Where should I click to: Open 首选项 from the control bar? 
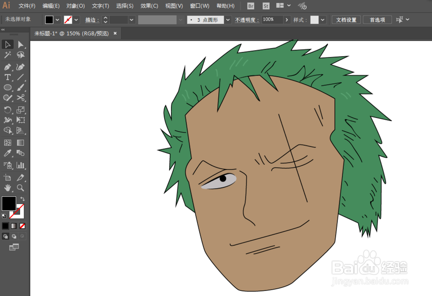pos(377,19)
